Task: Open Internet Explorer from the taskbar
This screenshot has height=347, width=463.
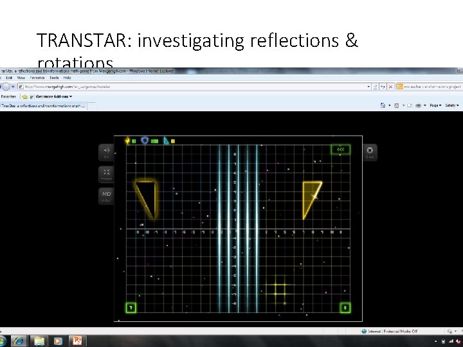Action: click(19, 341)
